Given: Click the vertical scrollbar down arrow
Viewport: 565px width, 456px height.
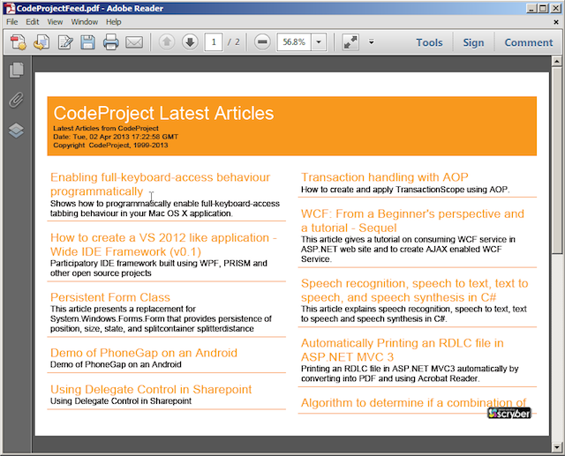Looking at the screenshot, I should pyautogui.click(x=557, y=447).
